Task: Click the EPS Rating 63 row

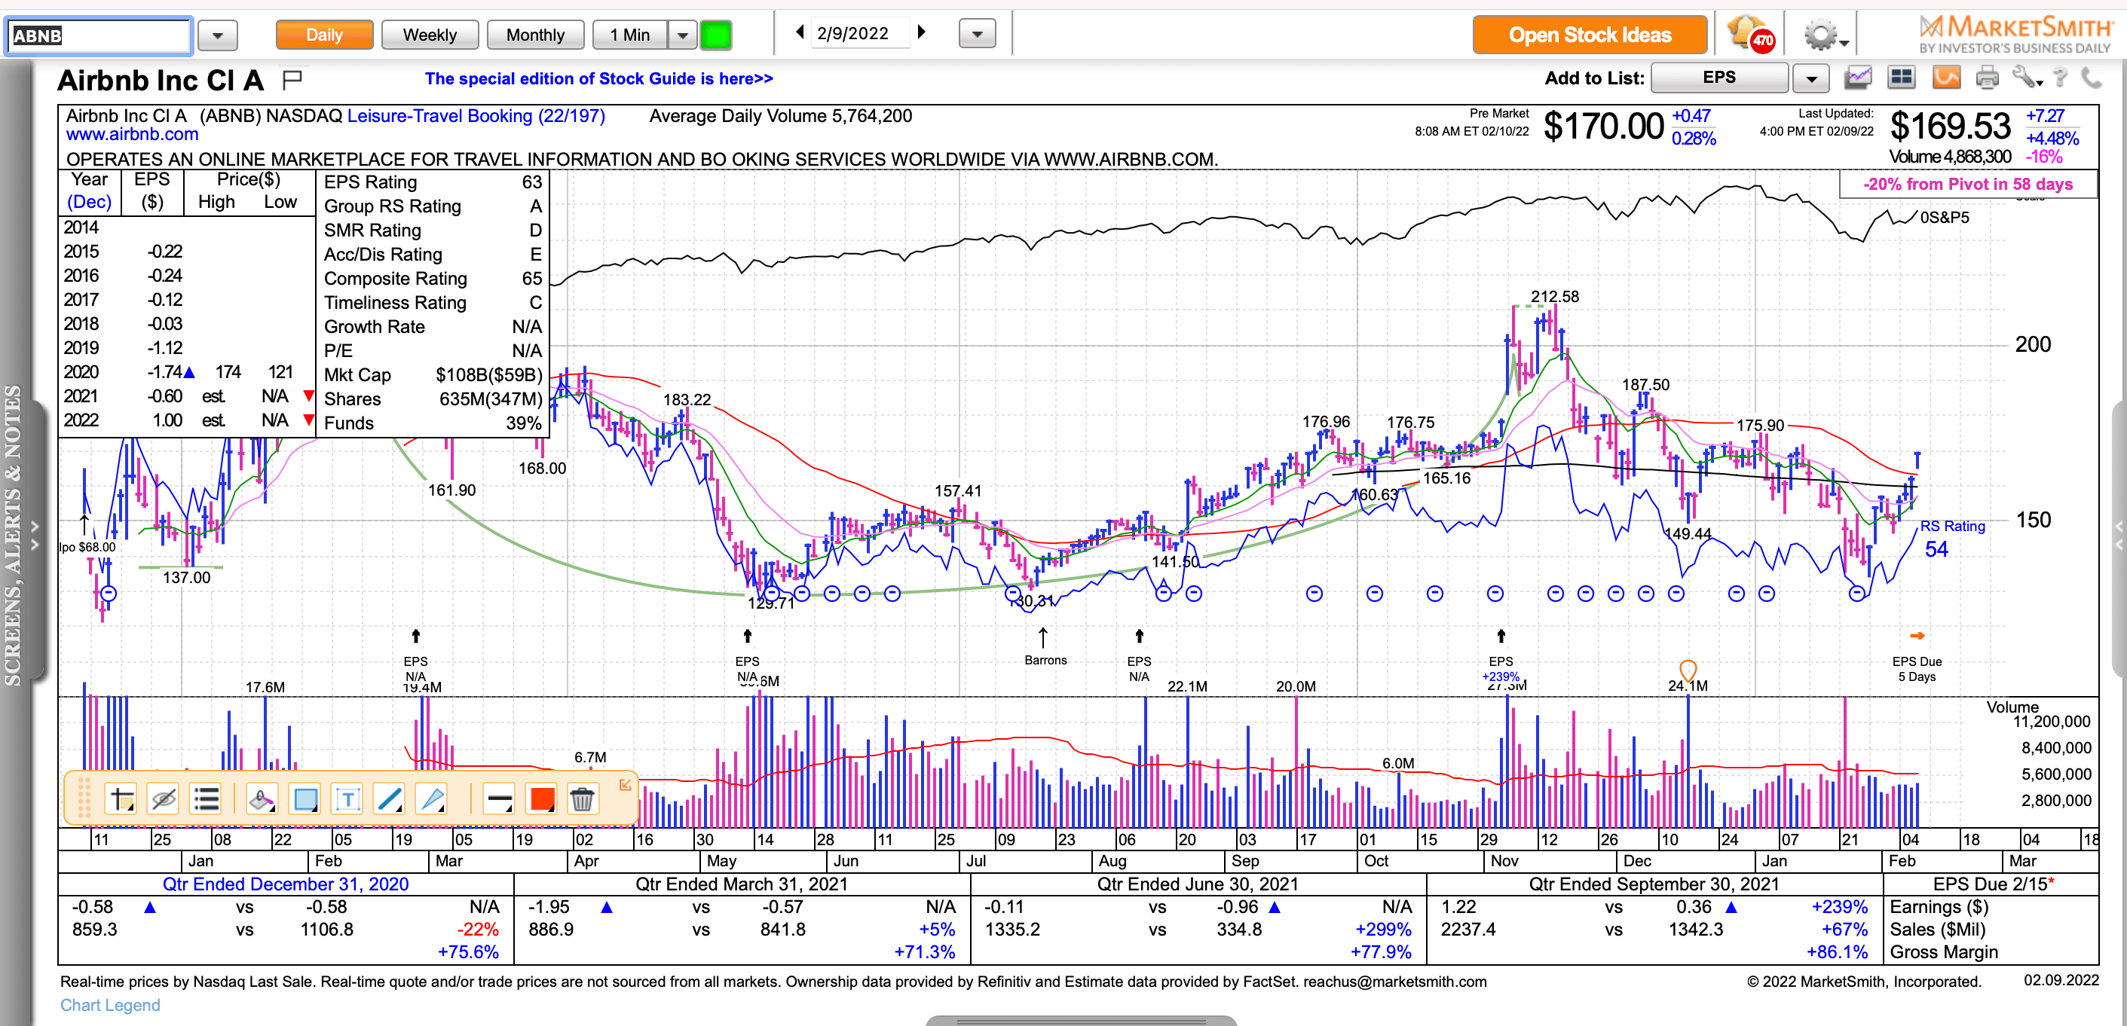Action: point(432,182)
